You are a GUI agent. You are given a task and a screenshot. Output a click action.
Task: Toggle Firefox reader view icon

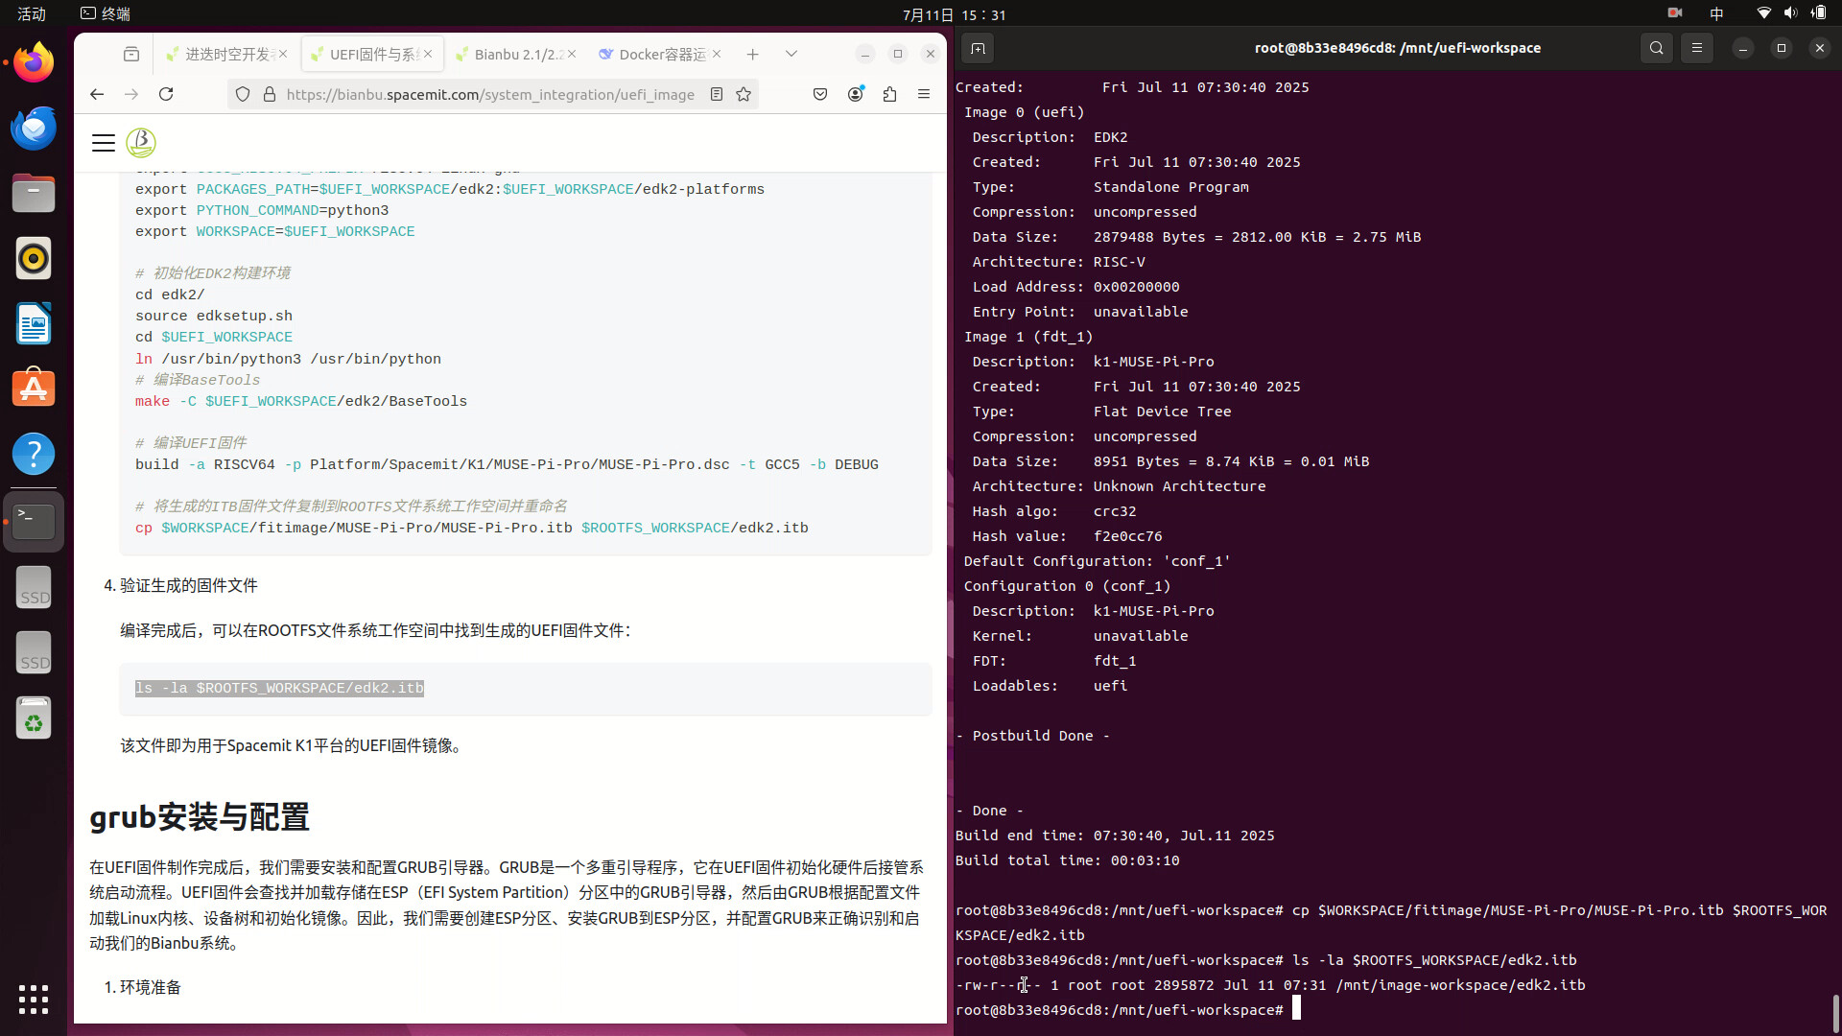pyautogui.click(x=716, y=94)
